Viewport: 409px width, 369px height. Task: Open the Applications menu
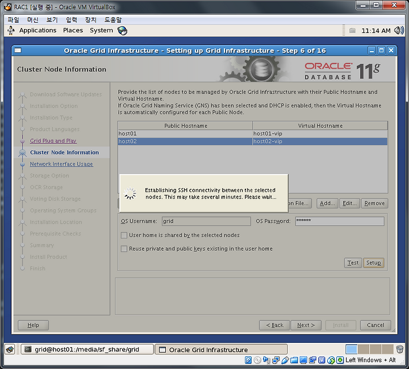pos(37,31)
